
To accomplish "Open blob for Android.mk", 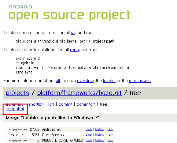I will 89,129.
